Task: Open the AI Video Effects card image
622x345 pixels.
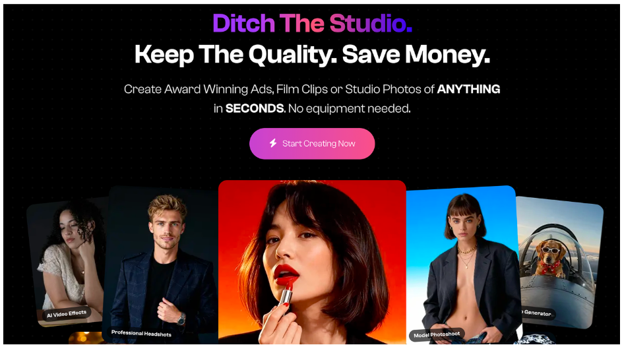Action: click(x=66, y=262)
